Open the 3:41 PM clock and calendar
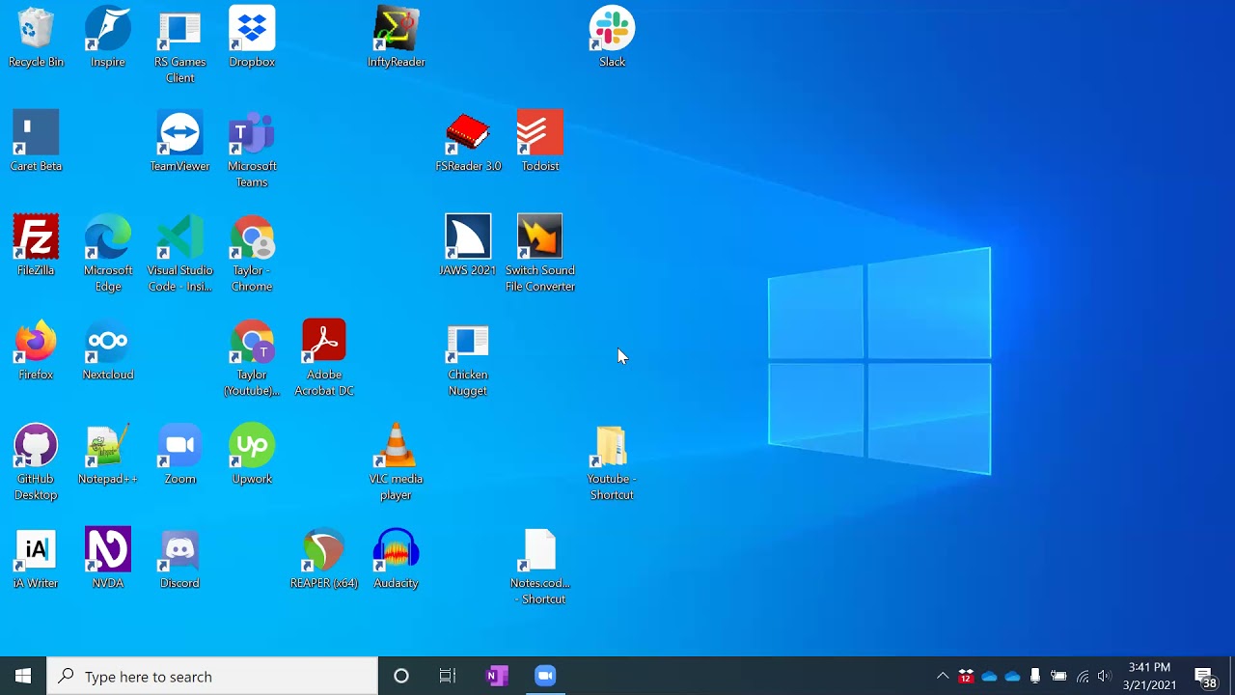This screenshot has height=695, width=1235. pyautogui.click(x=1149, y=676)
